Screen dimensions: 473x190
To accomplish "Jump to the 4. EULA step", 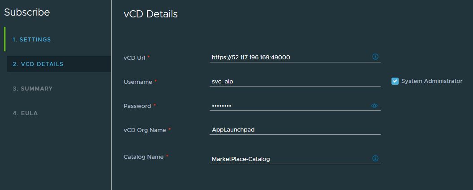I will click(25, 113).
